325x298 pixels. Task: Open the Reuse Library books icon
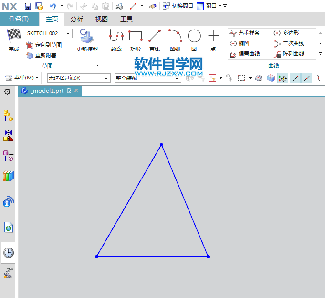[x=9, y=176]
